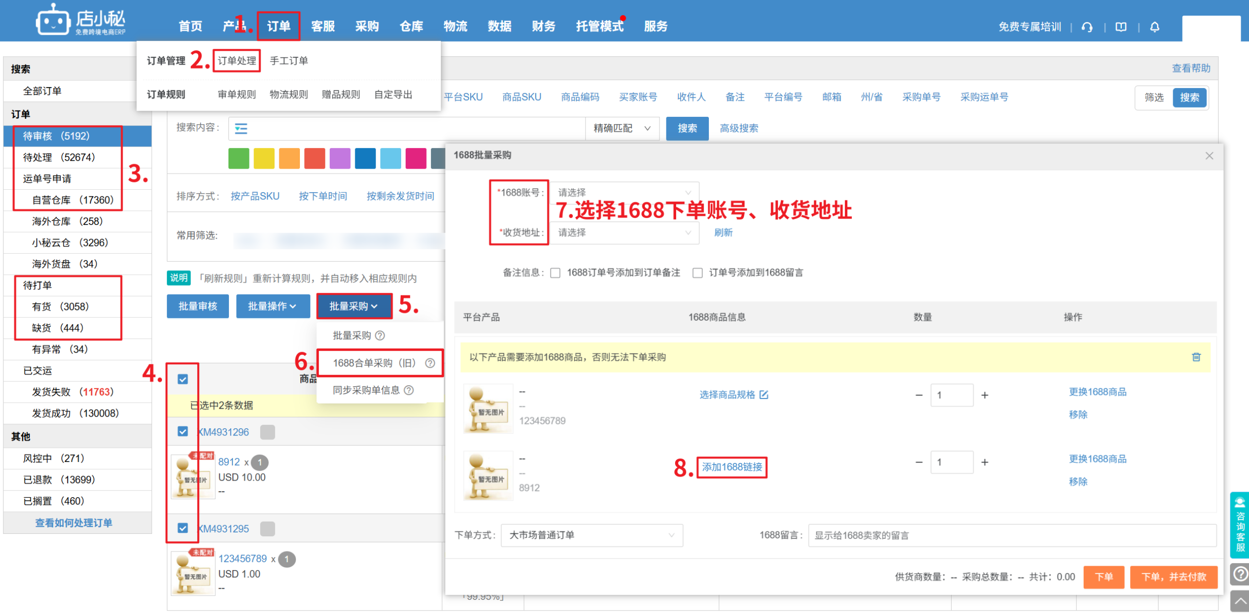Image resolution: width=1249 pixels, height=616 pixels.
Task: Choose 1688合单采购(旧) menu entry
Action: (x=380, y=363)
